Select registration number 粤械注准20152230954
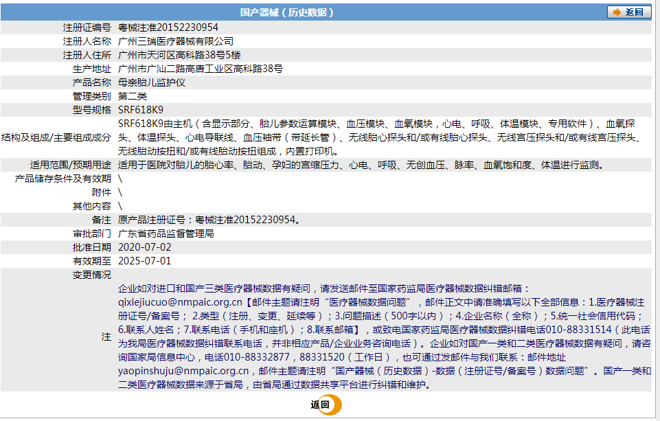This screenshot has width=660, height=421. [x=168, y=27]
